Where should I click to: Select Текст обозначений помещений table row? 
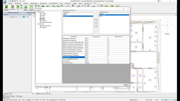[96, 59]
